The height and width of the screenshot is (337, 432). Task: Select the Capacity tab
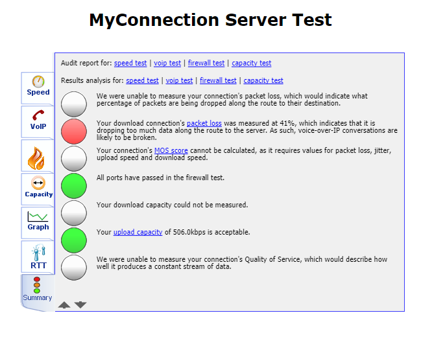click(x=38, y=189)
